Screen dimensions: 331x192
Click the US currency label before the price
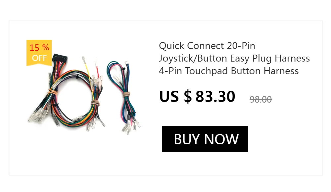click(x=169, y=97)
